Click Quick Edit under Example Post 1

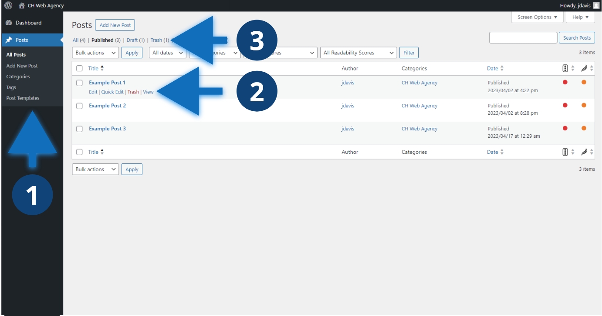click(112, 92)
